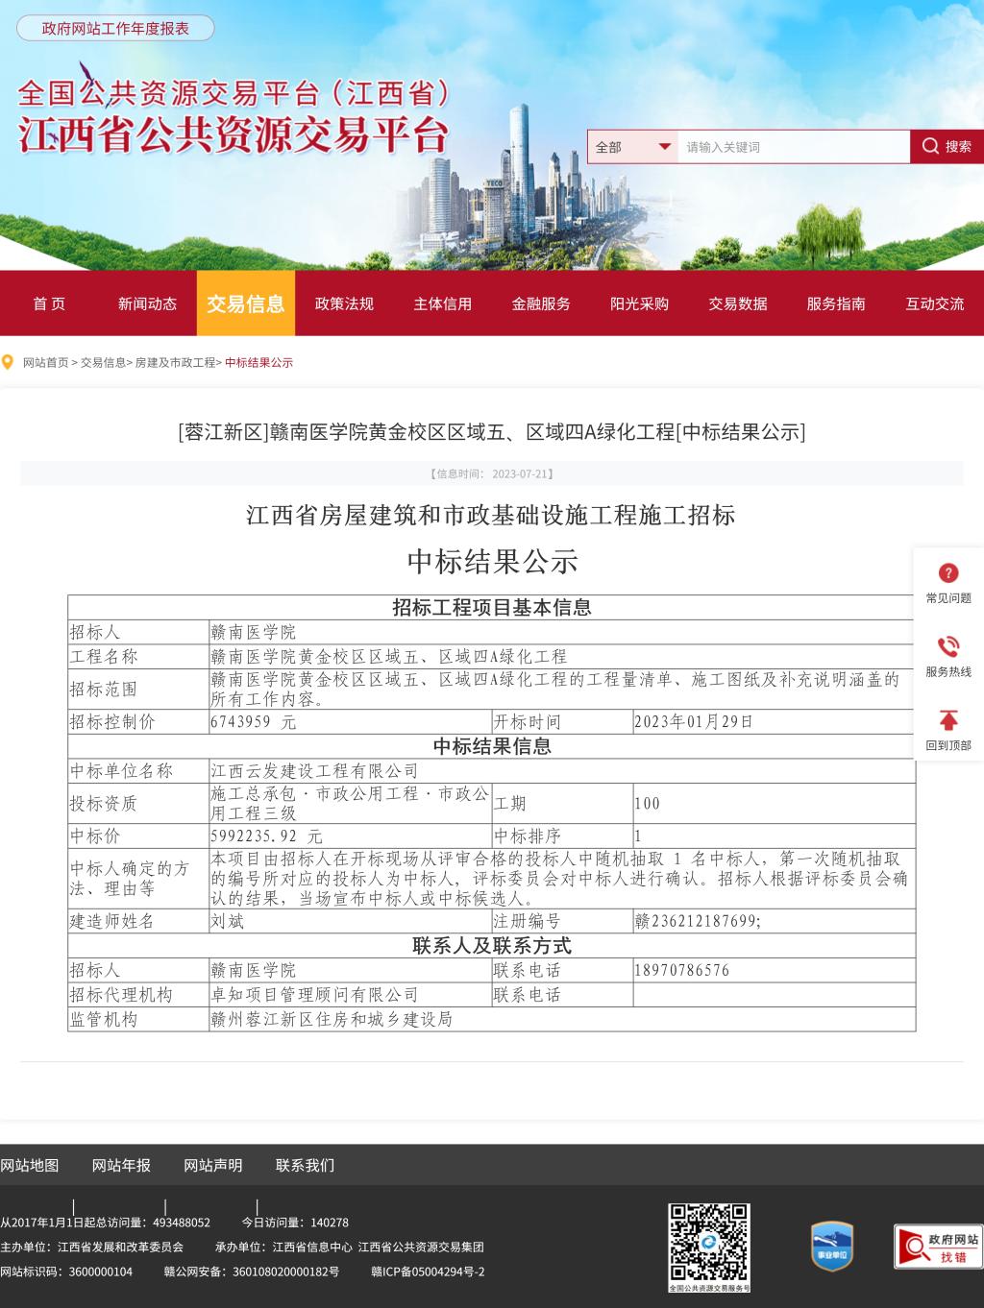984x1308 pixels.
Task: Click the 中标结果公示 main heading
Action: pos(492,562)
